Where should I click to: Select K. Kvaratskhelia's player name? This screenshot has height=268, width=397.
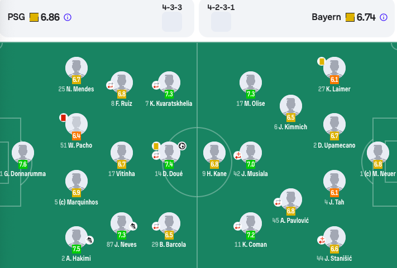point(168,104)
